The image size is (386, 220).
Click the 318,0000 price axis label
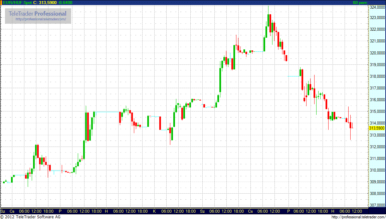(377, 76)
